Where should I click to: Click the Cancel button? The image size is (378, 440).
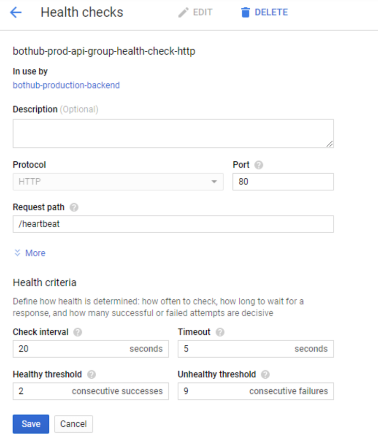pyautogui.click(x=73, y=424)
